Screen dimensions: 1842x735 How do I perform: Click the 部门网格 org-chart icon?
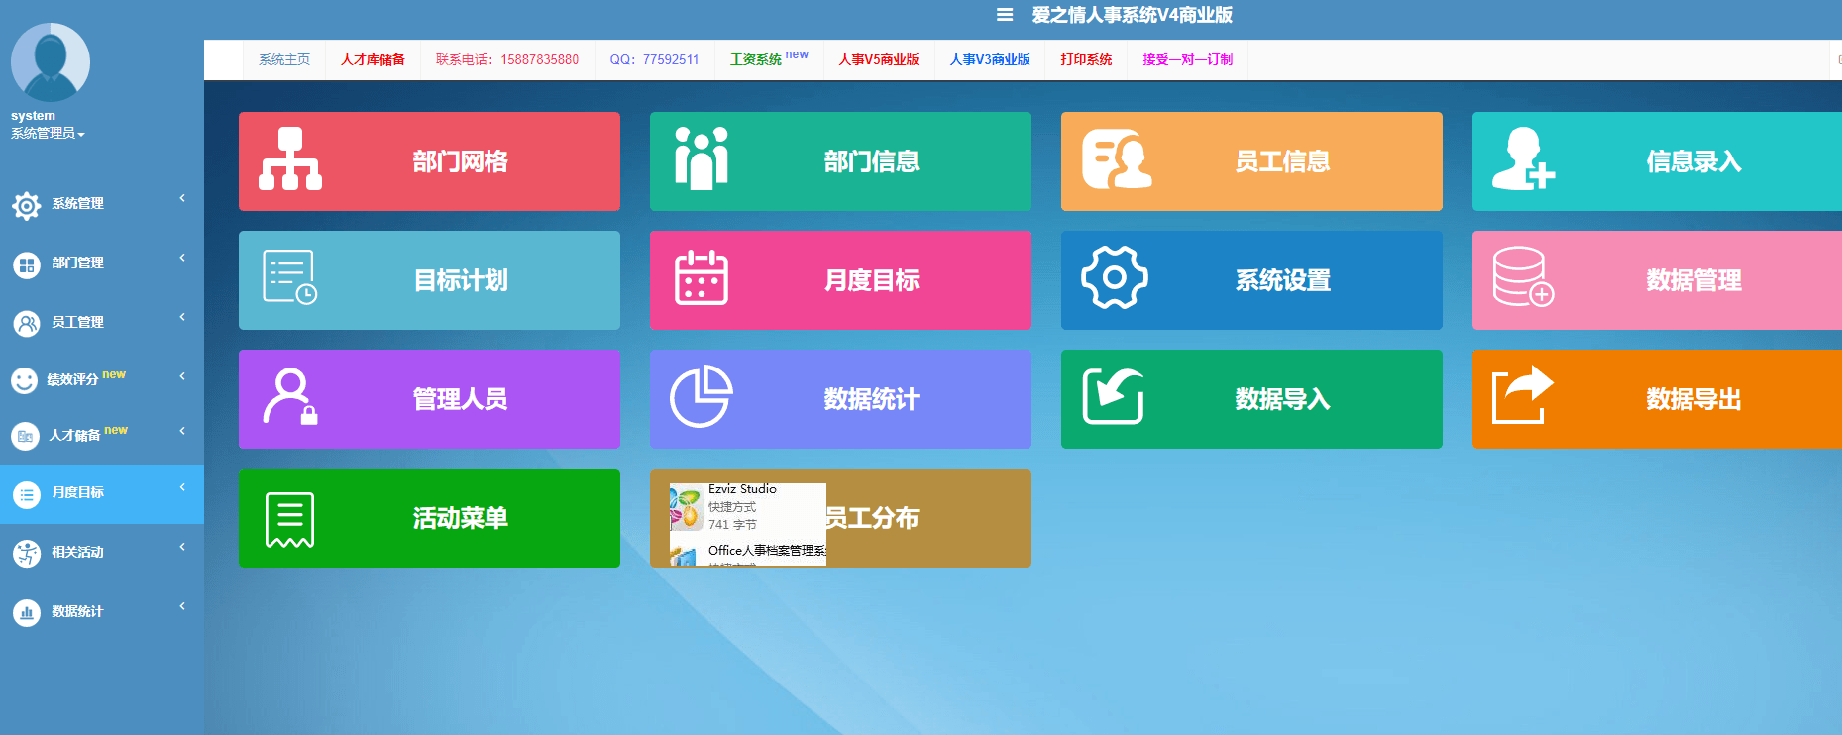(290, 158)
